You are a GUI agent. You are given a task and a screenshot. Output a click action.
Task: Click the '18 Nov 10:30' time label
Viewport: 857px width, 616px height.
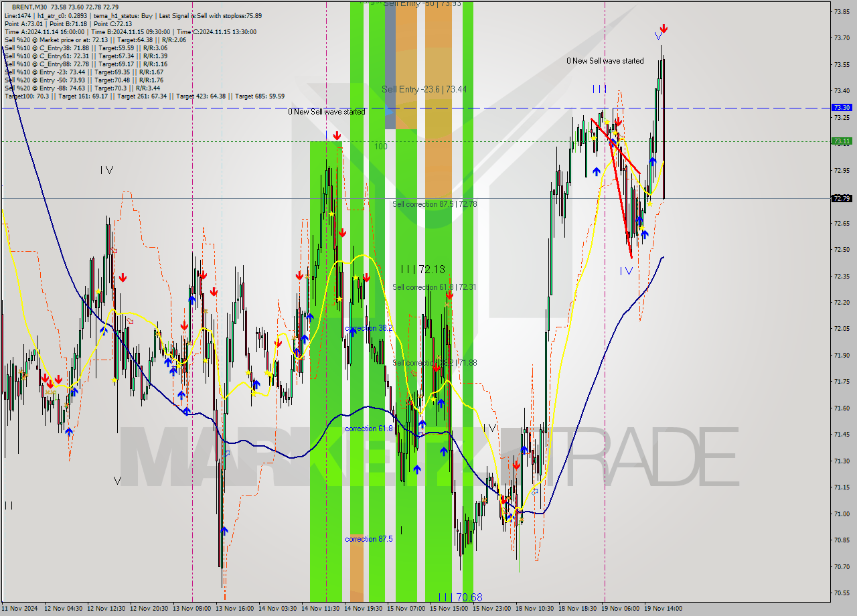pos(534,609)
